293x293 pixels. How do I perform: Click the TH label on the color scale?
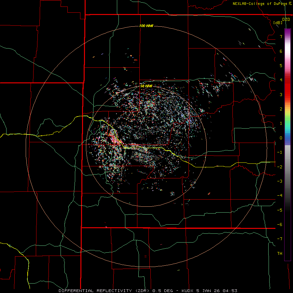click(x=280, y=254)
